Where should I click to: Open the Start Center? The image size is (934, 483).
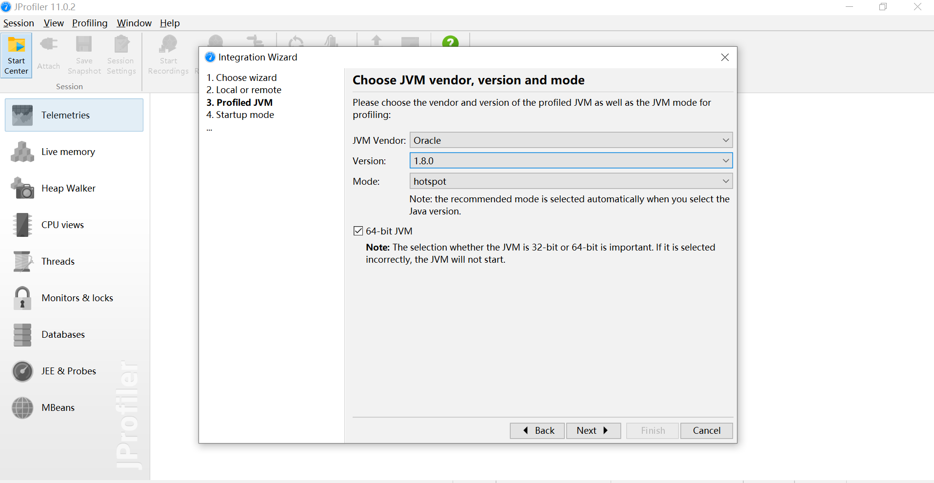[x=17, y=56]
